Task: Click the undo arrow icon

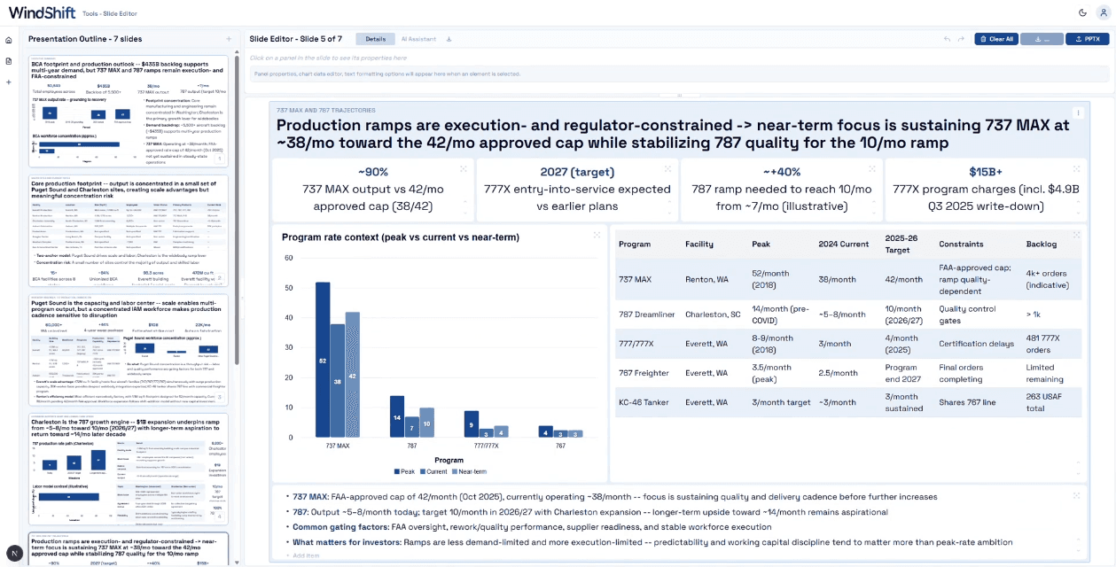Action: tap(947, 39)
